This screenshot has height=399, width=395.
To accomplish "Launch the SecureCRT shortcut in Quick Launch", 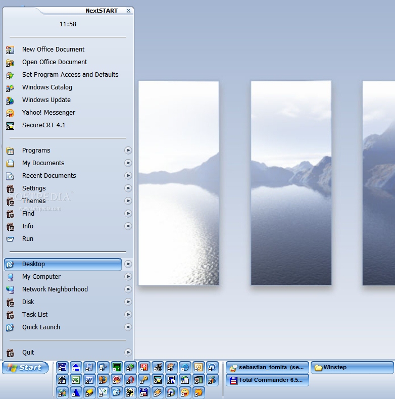I will click(158, 380).
